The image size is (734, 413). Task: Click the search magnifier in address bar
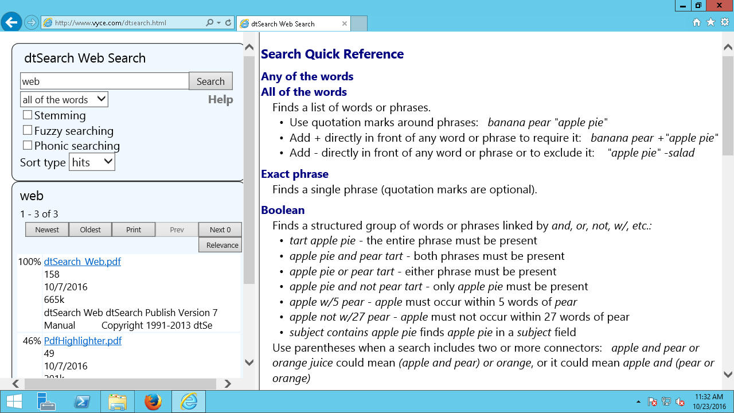tap(210, 23)
